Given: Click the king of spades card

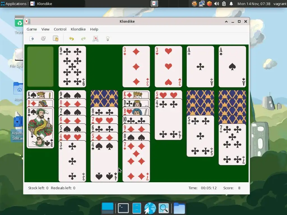Looking at the screenshot, I should 40,95.
